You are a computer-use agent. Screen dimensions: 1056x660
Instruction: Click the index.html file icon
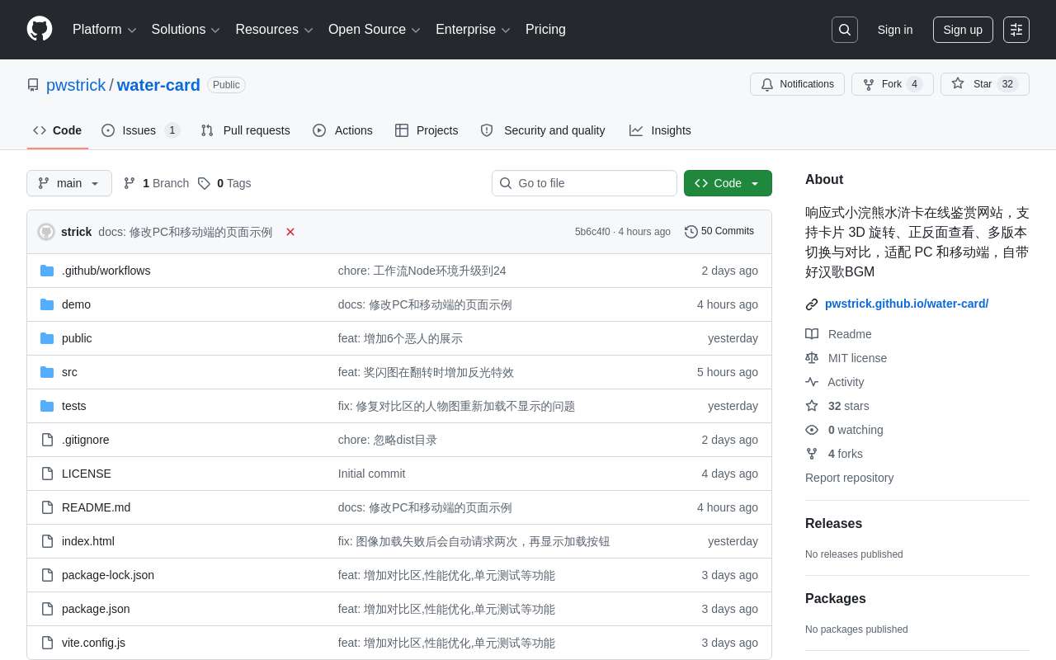coord(47,541)
